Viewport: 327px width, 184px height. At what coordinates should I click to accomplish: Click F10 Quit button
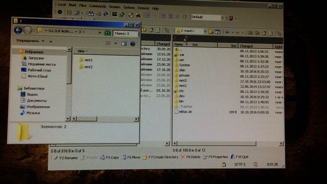[x=240, y=157]
